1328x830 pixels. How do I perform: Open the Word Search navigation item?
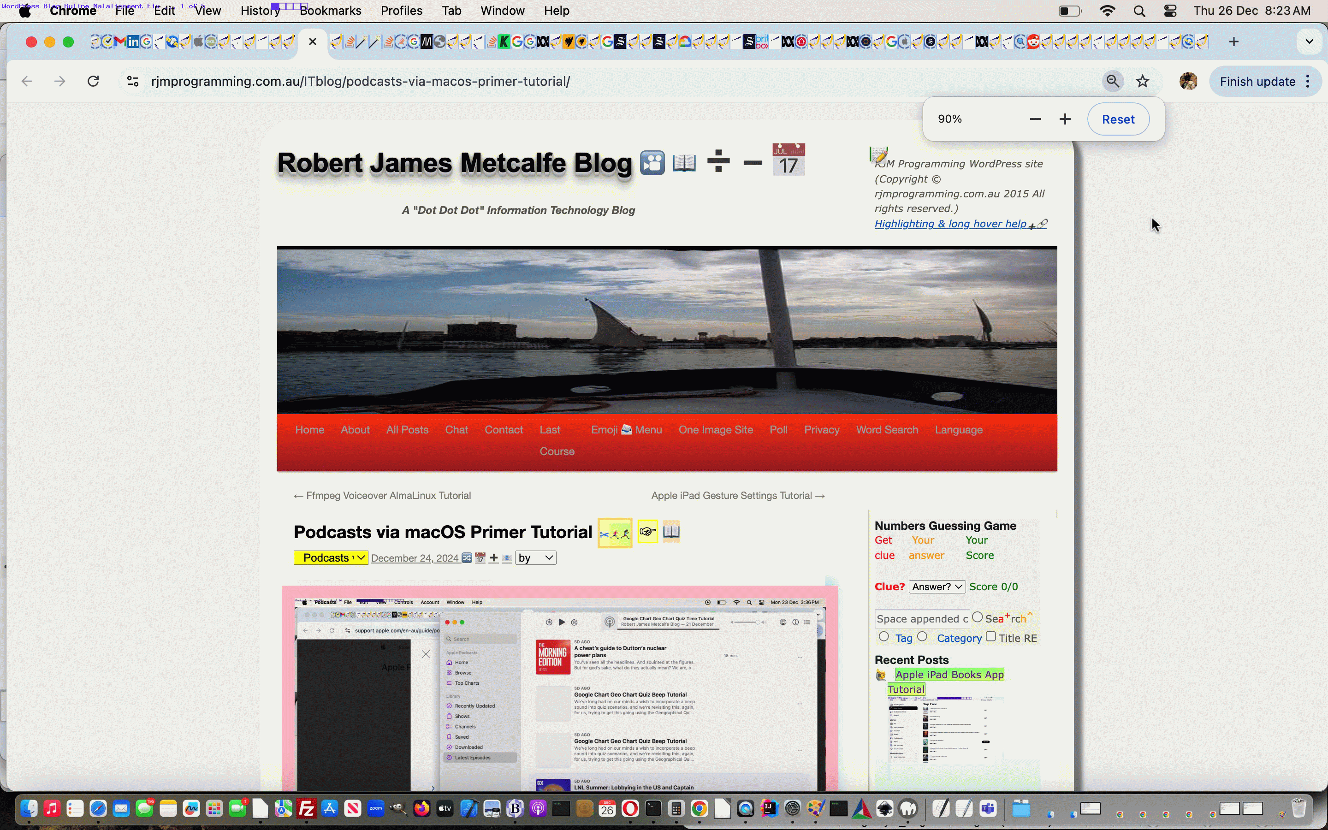pos(887,430)
